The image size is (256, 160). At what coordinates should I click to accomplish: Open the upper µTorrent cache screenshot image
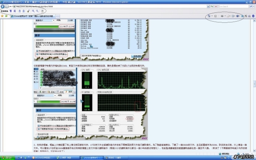(91, 40)
